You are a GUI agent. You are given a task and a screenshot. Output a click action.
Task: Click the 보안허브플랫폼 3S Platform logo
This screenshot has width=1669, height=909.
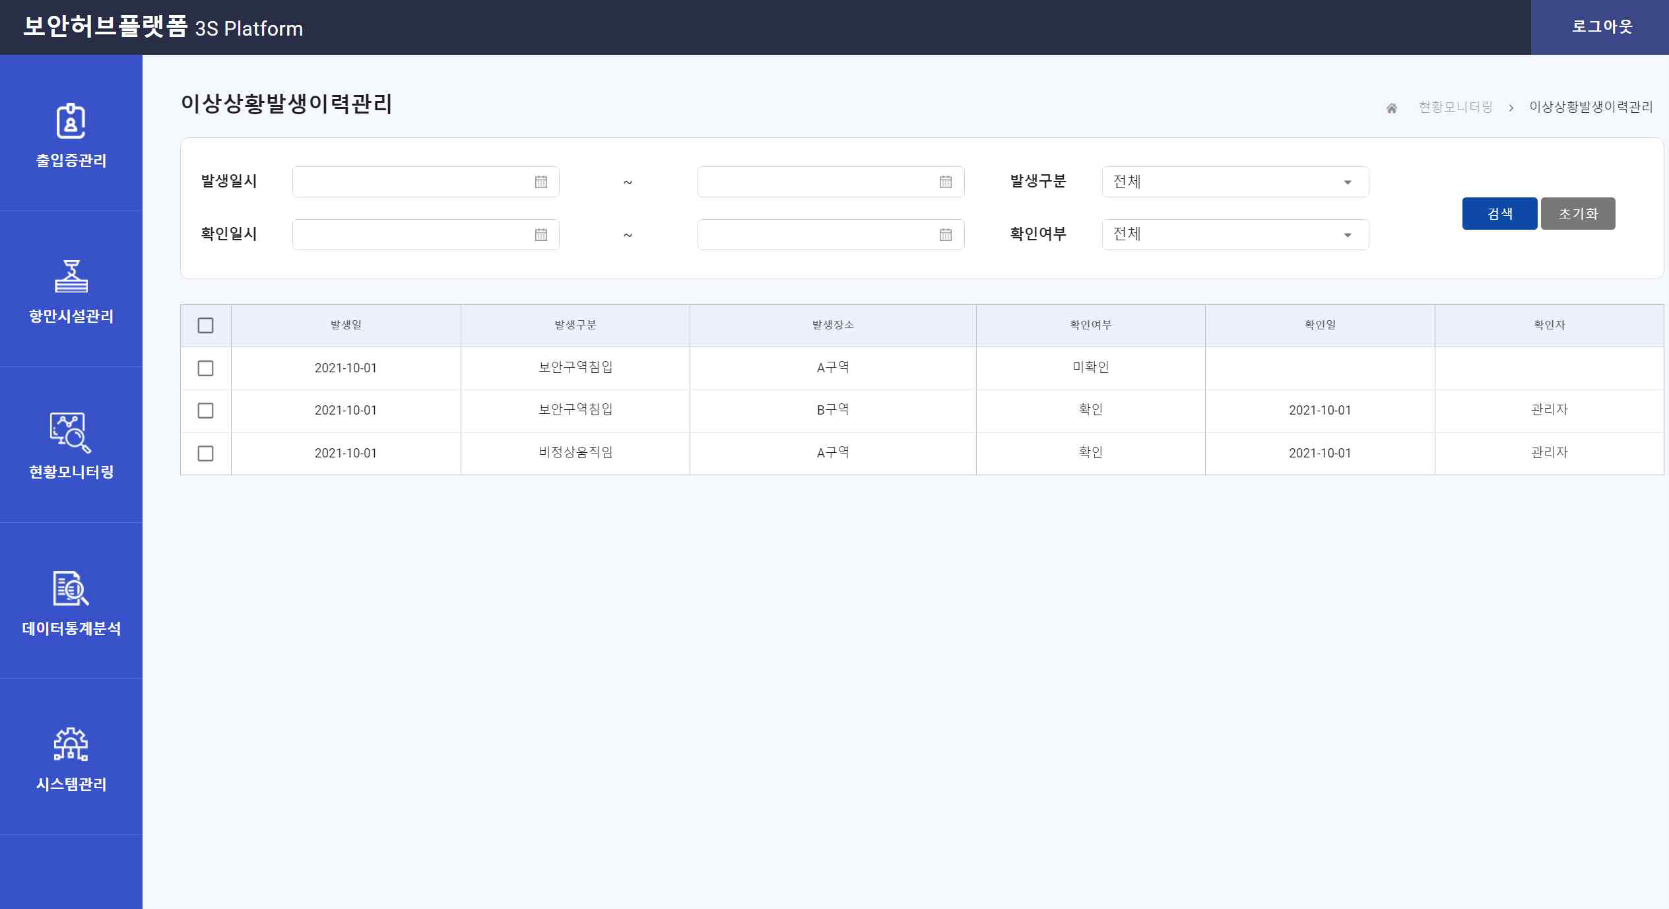(x=163, y=27)
